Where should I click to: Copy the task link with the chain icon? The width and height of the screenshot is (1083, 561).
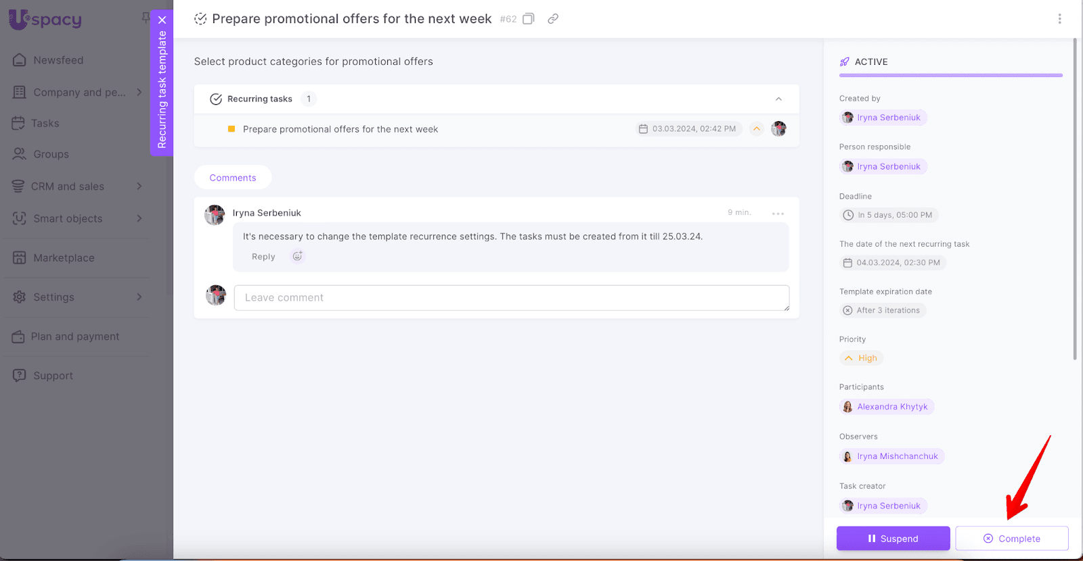(x=553, y=19)
